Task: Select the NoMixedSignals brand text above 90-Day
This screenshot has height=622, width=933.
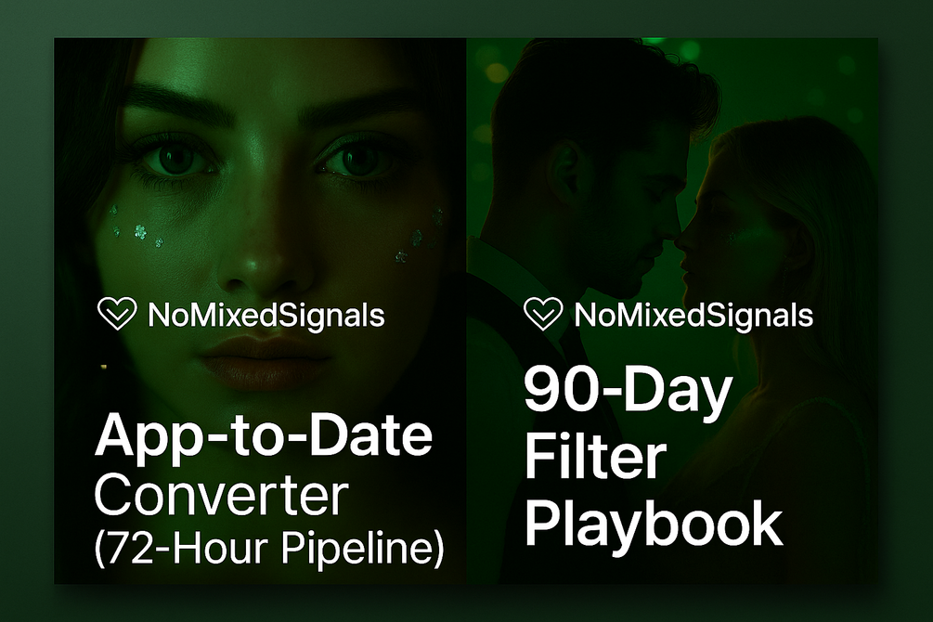Action: pos(693,316)
